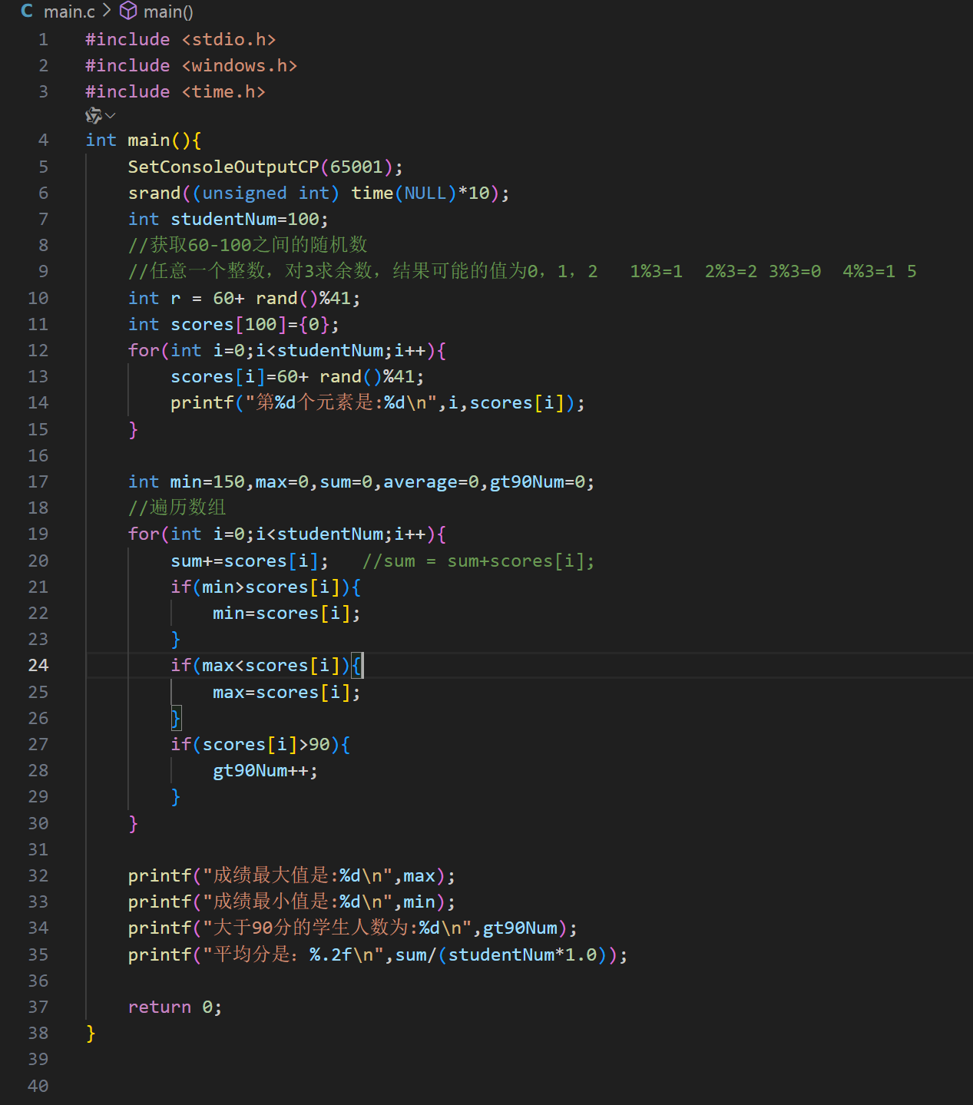Click the AI assistant icon above main function
Viewport: 973px width, 1105px height.
[94, 116]
